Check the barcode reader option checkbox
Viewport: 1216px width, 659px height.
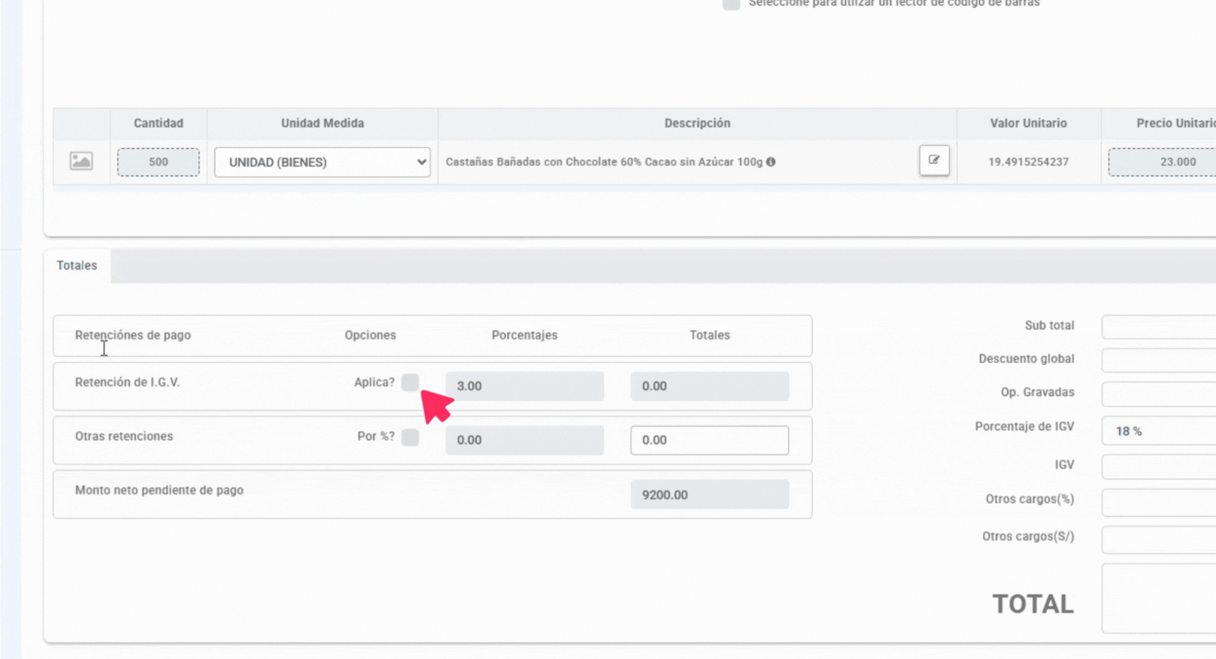pyautogui.click(x=731, y=4)
